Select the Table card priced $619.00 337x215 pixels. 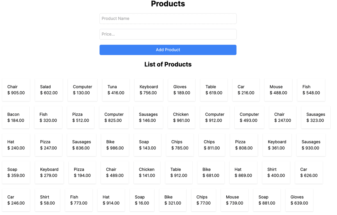(214, 90)
